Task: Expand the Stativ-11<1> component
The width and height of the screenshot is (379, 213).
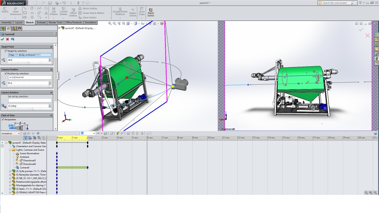Action: coord(10,189)
